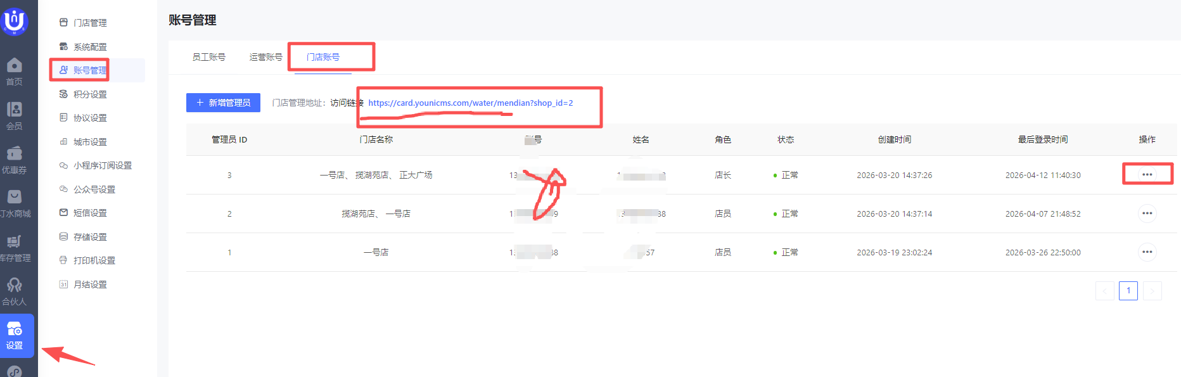1181x377 pixels.
Task: Open the store management URL link
Action: coord(470,103)
